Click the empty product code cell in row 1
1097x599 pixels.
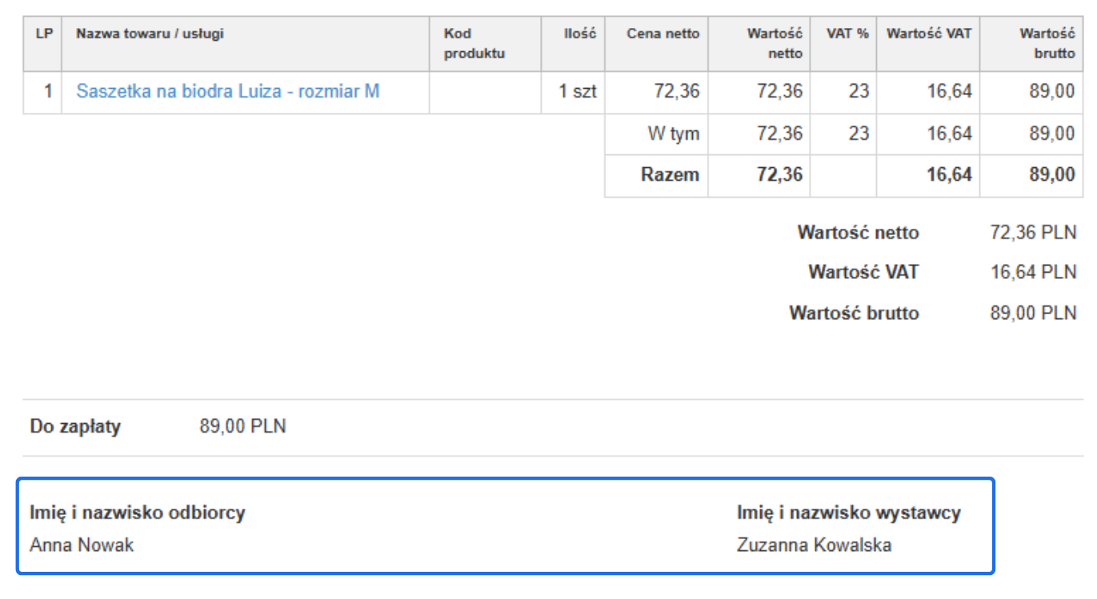coord(485,91)
